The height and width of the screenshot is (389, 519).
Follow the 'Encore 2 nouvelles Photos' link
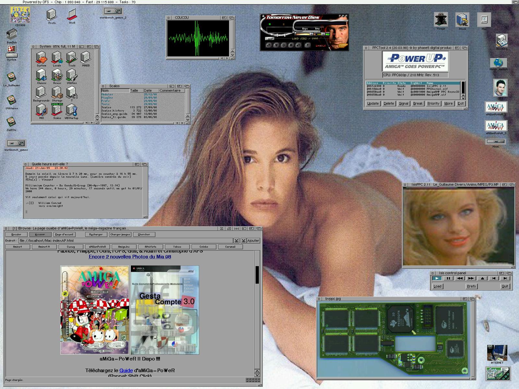pyautogui.click(x=130, y=257)
